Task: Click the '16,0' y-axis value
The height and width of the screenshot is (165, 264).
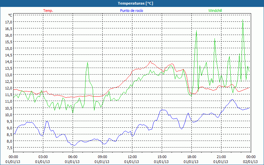Action: pyautogui.click(x=9, y=35)
